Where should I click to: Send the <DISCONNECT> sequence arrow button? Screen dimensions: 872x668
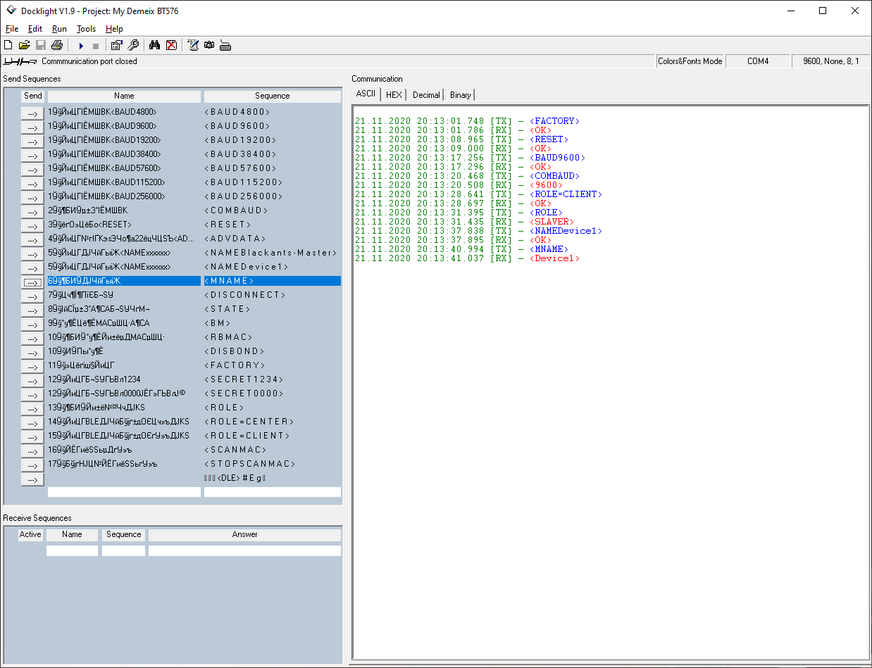(32, 296)
